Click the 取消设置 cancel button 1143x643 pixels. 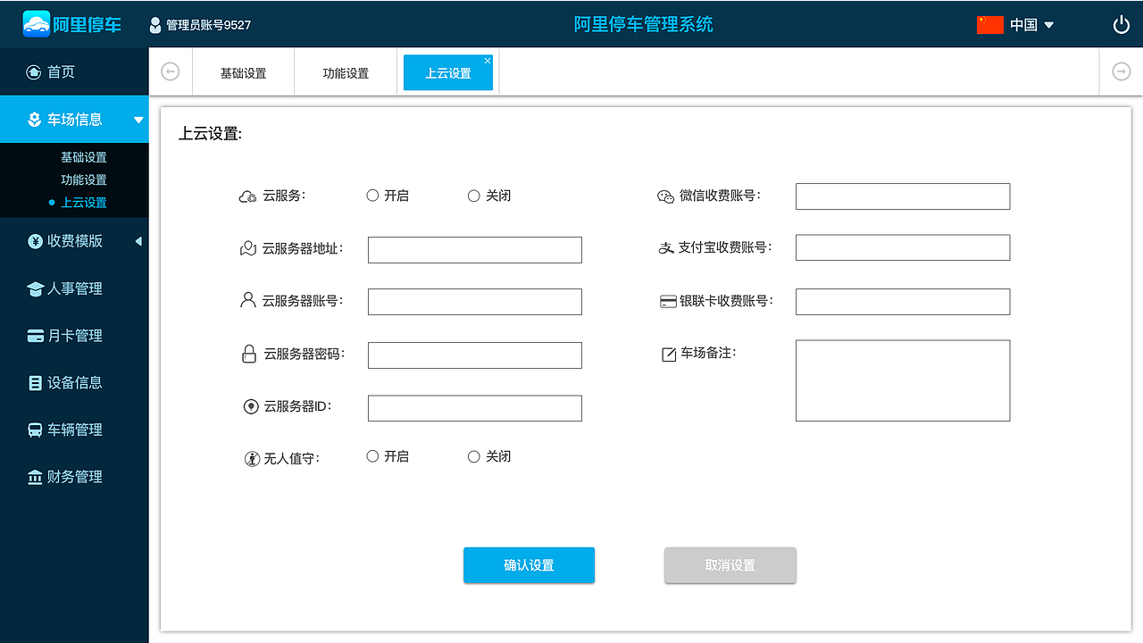[x=730, y=564]
